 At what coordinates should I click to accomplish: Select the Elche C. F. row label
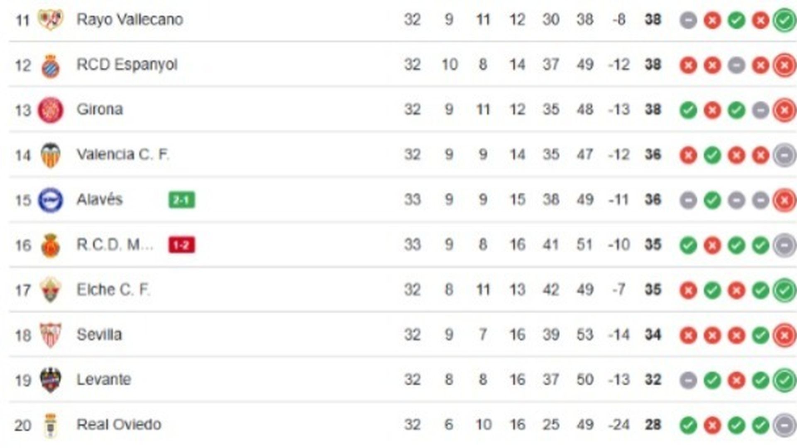pyautogui.click(x=113, y=290)
